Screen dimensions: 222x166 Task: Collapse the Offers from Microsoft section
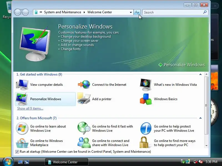click(x=200, y=118)
